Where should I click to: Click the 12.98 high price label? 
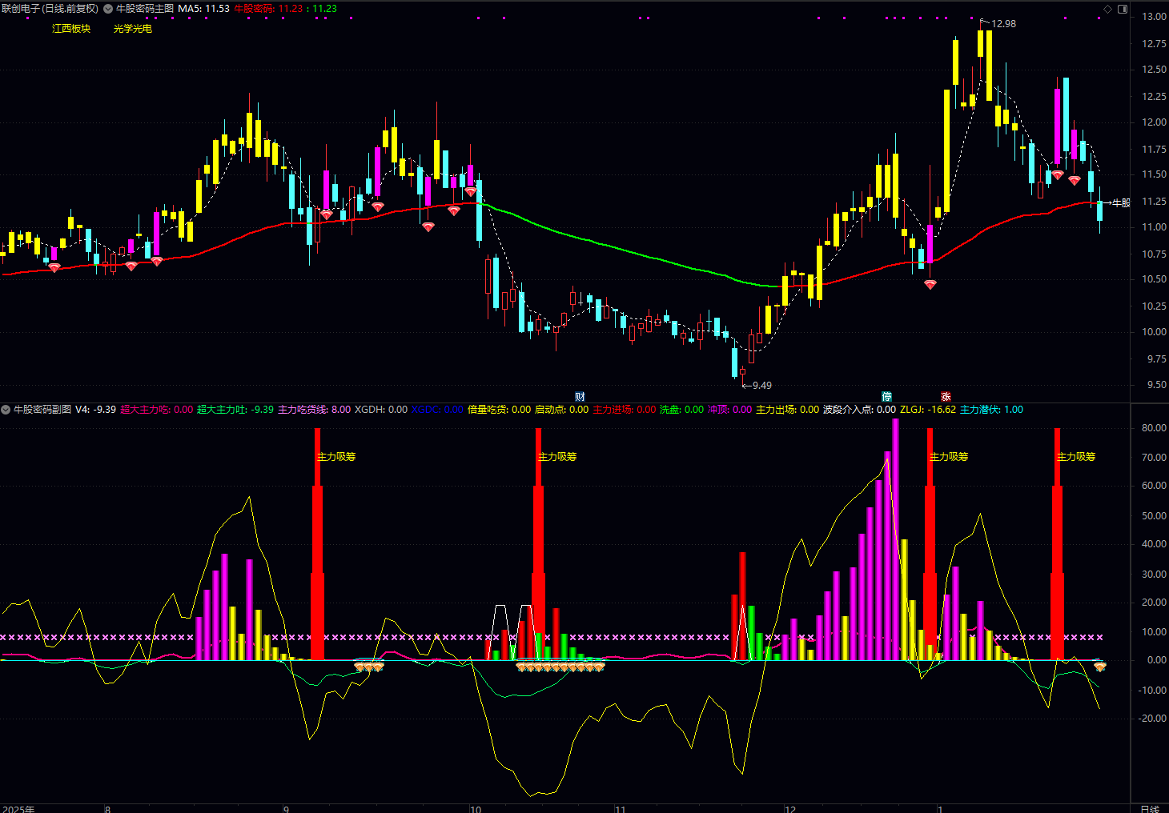coord(1003,24)
